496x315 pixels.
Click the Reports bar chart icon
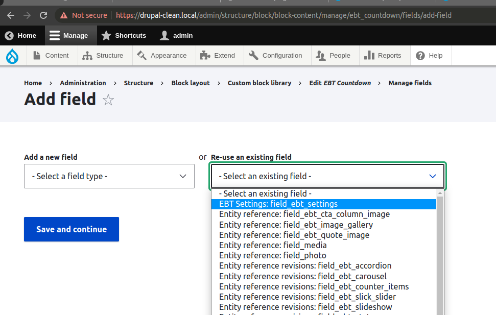[x=369, y=55]
